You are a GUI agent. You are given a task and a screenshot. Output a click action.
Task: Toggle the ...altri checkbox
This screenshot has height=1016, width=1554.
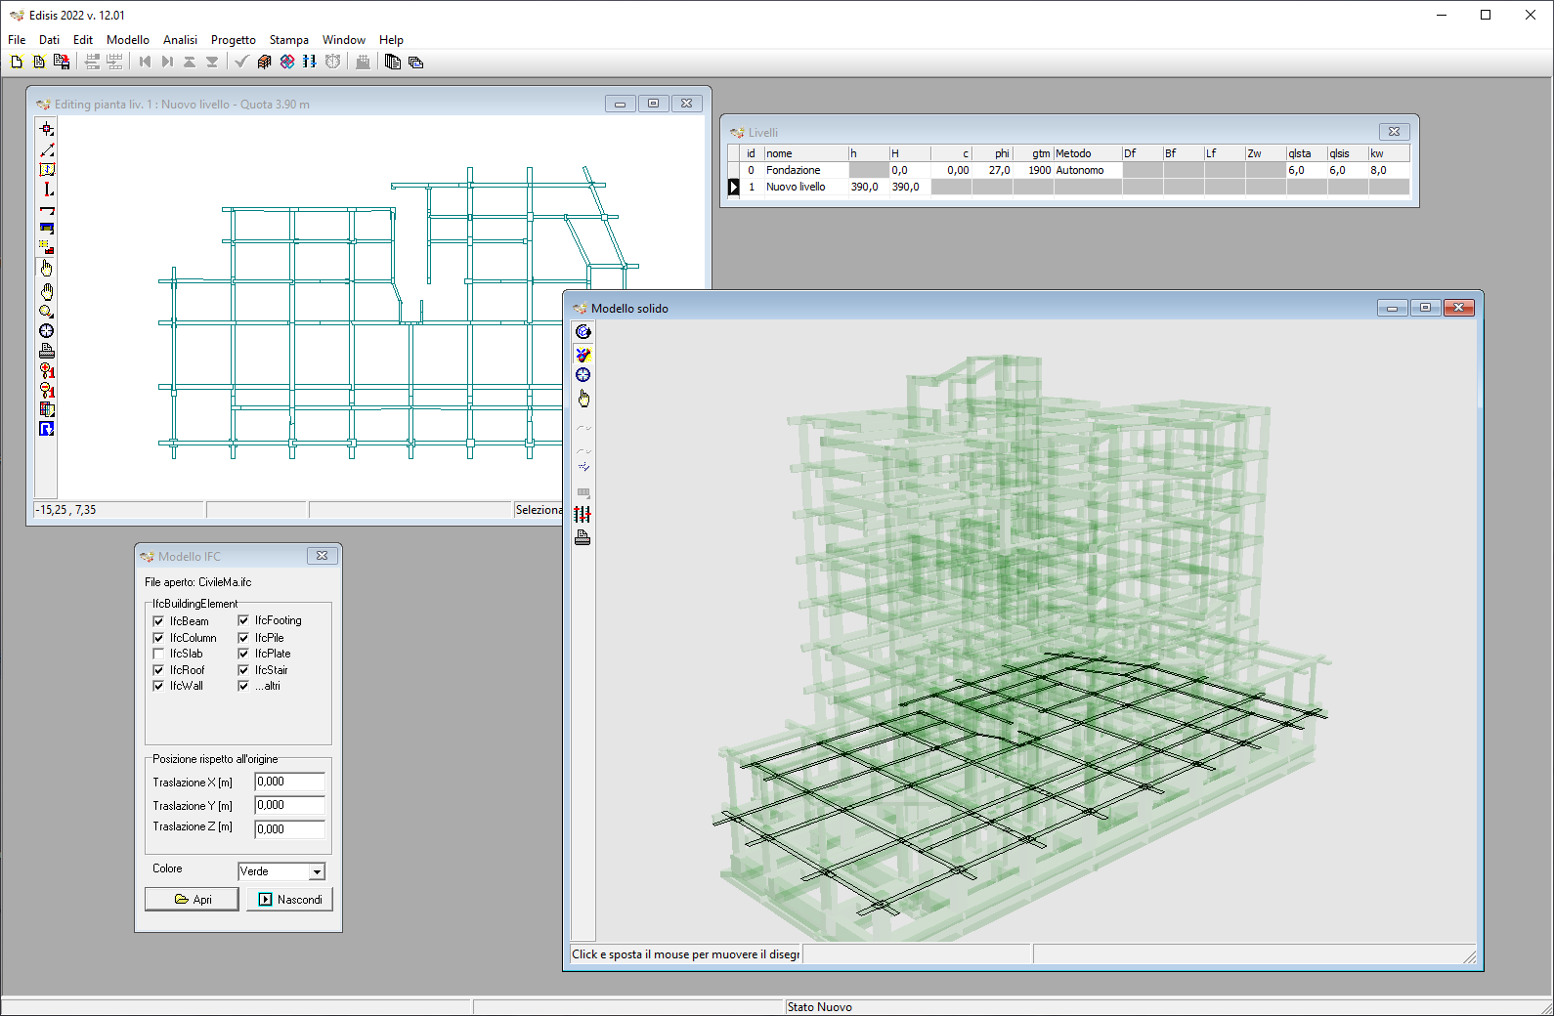pyautogui.click(x=243, y=686)
